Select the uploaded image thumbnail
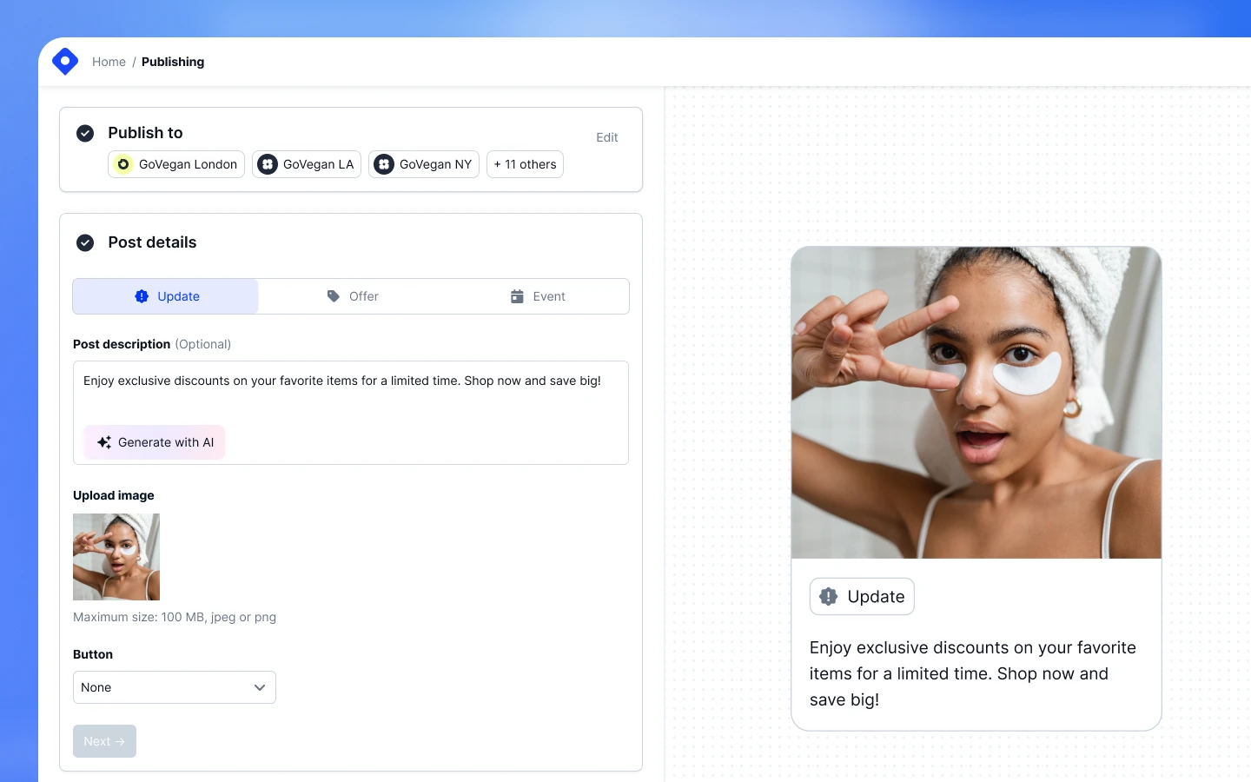 pos(116,557)
